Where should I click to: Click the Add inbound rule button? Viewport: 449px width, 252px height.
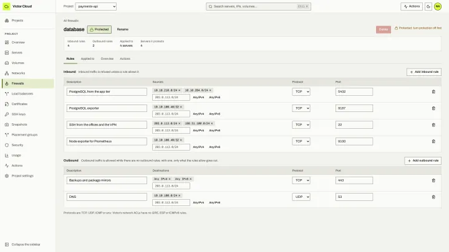(424, 72)
